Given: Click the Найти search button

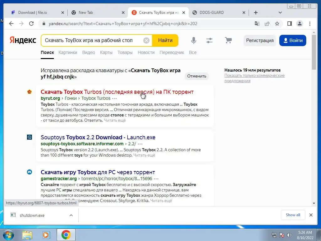Looking at the screenshot, I should [165, 40].
